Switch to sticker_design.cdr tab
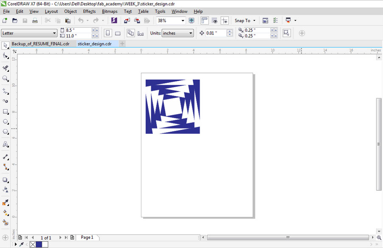This screenshot has width=383, height=248. [95, 44]
